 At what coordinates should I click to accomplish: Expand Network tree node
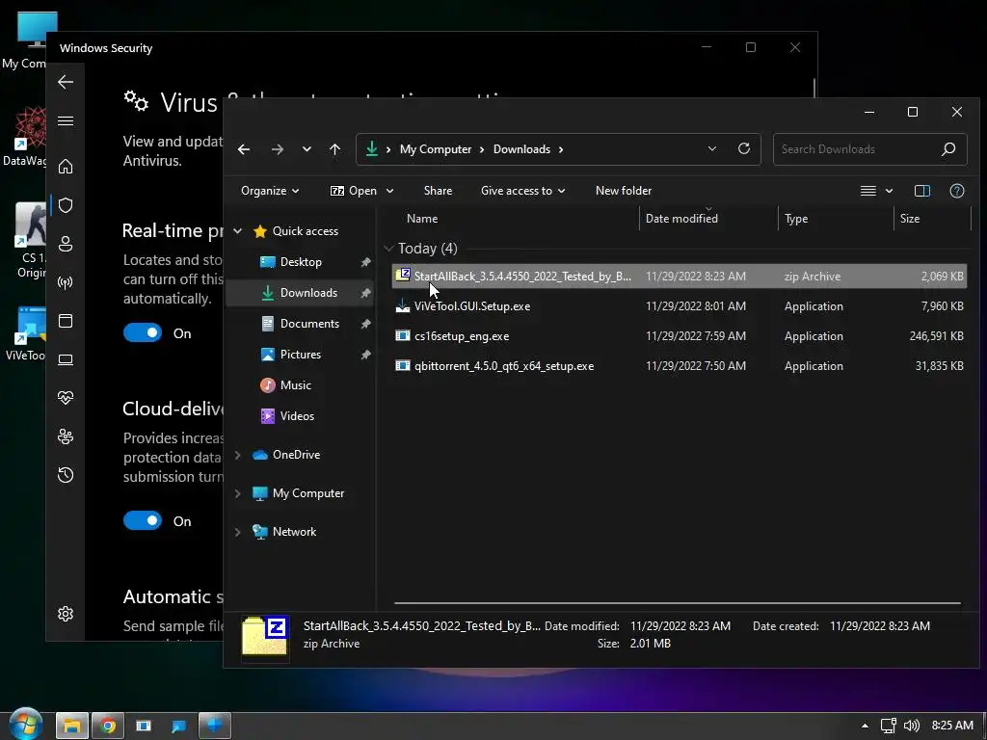(238, 532)
